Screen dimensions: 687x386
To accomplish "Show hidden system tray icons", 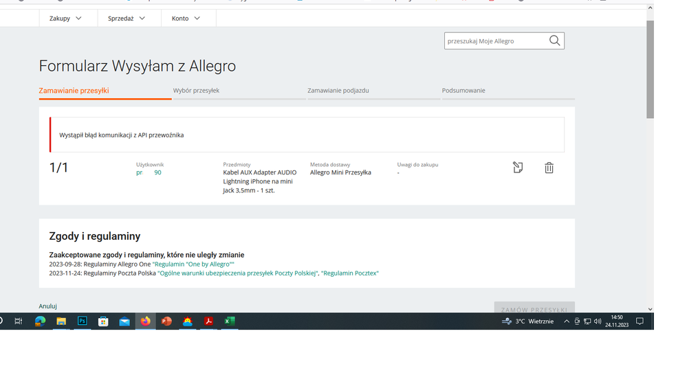I will [567, 321].
